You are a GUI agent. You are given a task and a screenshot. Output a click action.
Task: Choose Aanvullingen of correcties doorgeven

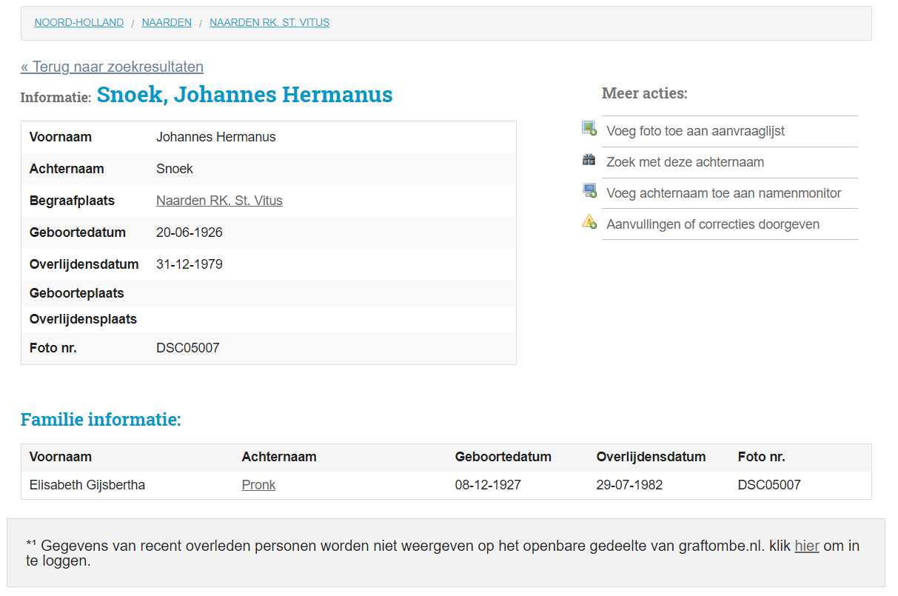pos(712,224)
